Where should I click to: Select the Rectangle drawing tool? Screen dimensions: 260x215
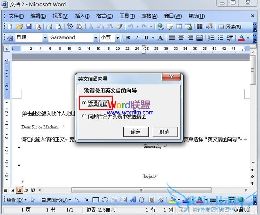coord(96,199)
